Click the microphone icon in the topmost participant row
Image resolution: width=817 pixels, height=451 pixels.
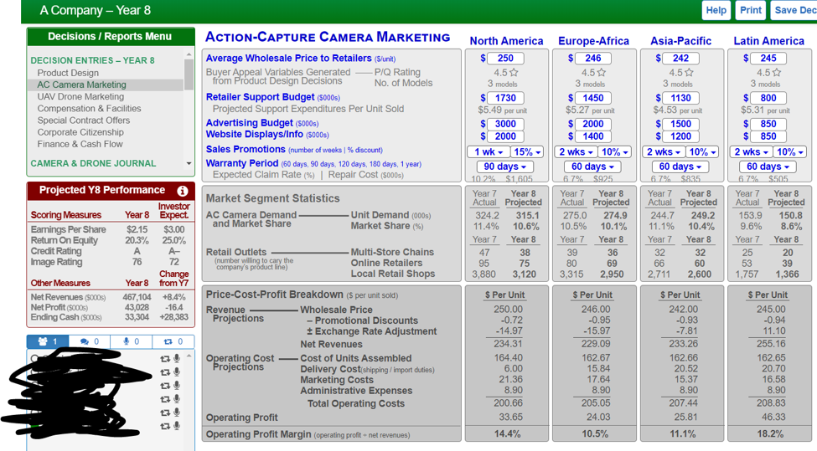pyautogui.click(x=177, y=358)
